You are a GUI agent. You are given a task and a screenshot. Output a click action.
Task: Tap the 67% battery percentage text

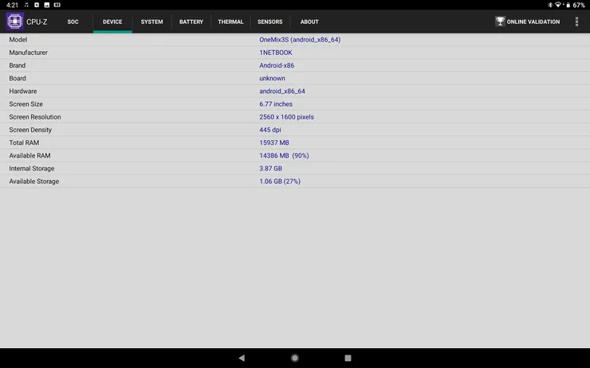pyautogui.click(x=579, y=5)
